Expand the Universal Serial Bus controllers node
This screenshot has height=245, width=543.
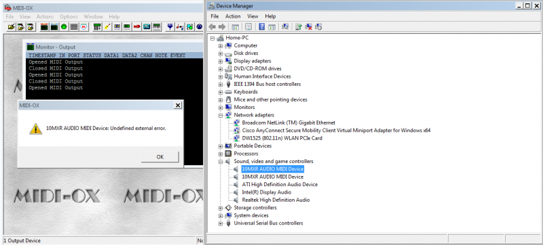point(221,223)
